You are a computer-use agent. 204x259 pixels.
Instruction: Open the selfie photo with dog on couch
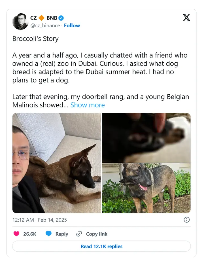click(57, 163)
